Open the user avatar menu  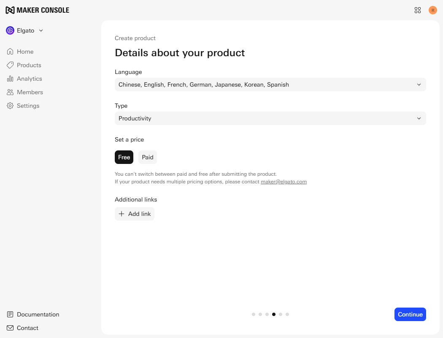pyautogui.click(x=433, y=10)
